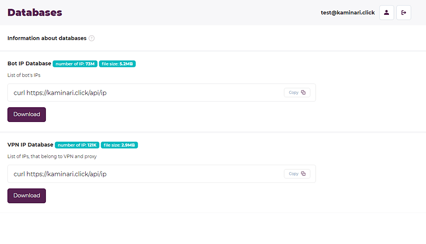Click the 'file size: 5.2MB' badge
Image resolution: width=426 pixels, height=244 pixels.
117,64
